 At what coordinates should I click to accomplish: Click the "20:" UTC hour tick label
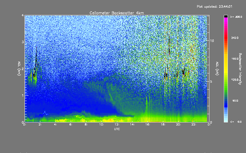point(178,125)
